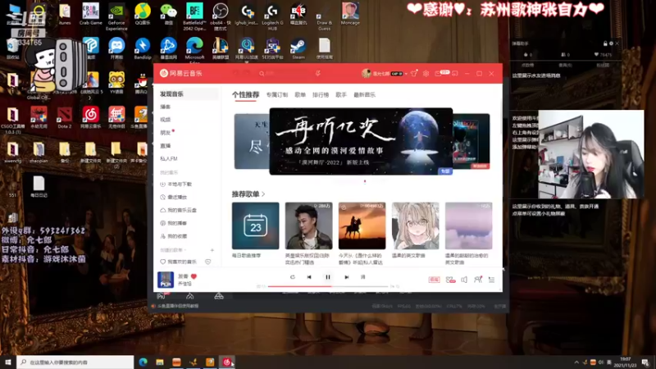This screenshot has height=369, width=656.
Task: Open NetEase Music settings gear
Action: [426, 73]
